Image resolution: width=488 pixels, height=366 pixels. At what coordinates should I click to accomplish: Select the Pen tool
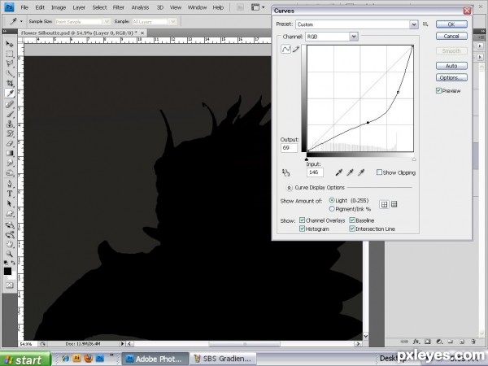click(x=10, y=184)
